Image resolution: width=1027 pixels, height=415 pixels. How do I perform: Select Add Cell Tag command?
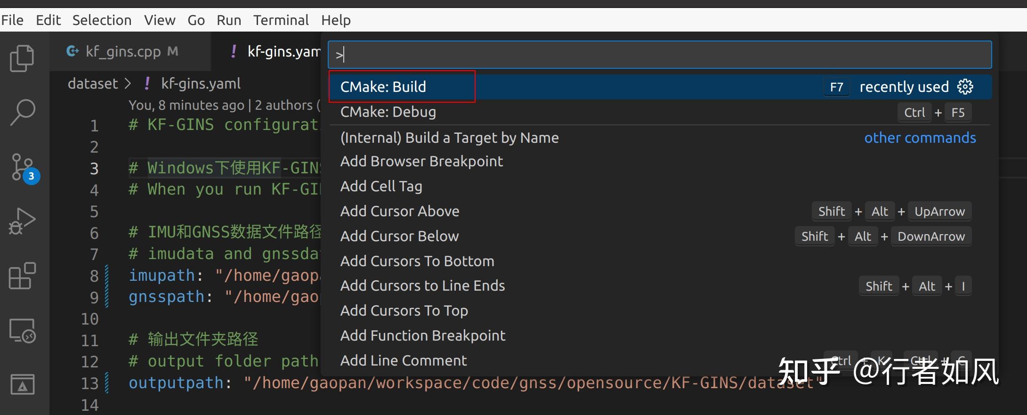point(381,186)
